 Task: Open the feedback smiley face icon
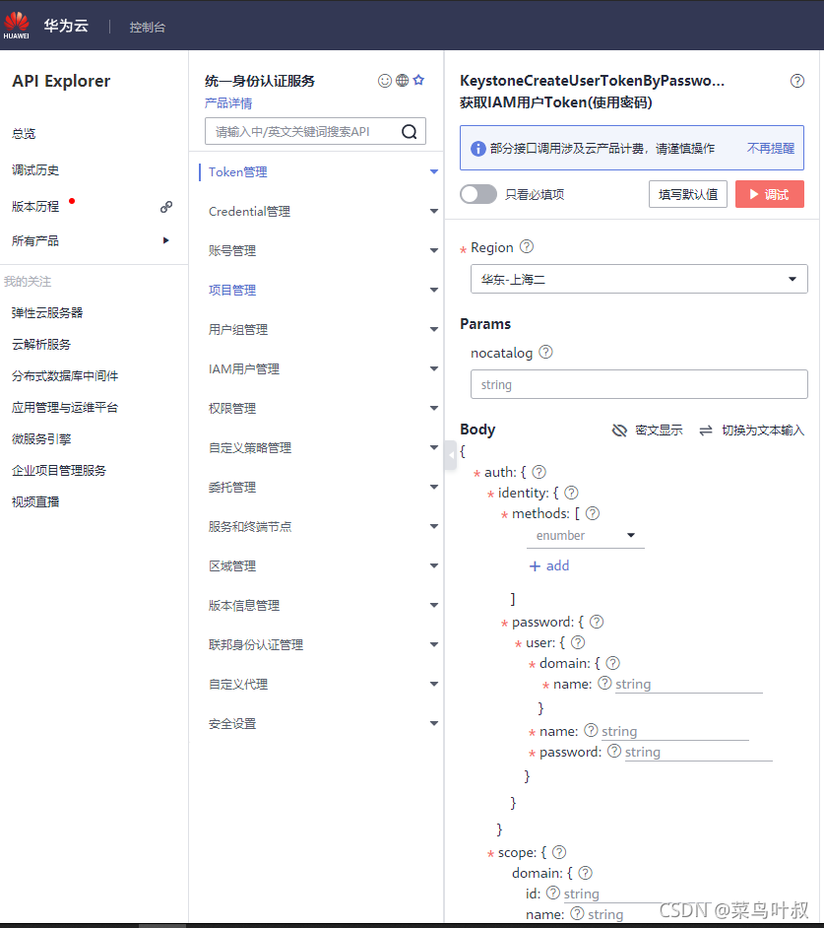[x=385, y=81]
